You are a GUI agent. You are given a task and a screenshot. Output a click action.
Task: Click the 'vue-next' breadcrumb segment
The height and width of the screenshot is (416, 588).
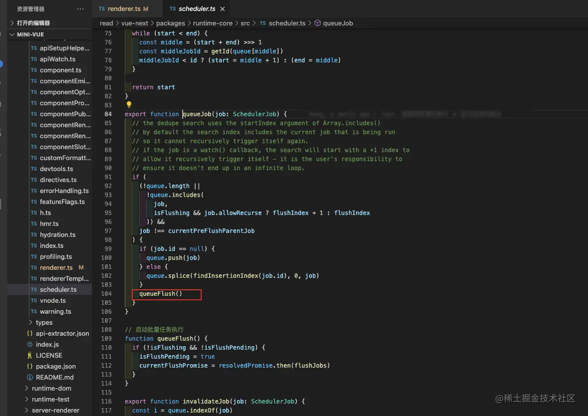click(135, 23)
